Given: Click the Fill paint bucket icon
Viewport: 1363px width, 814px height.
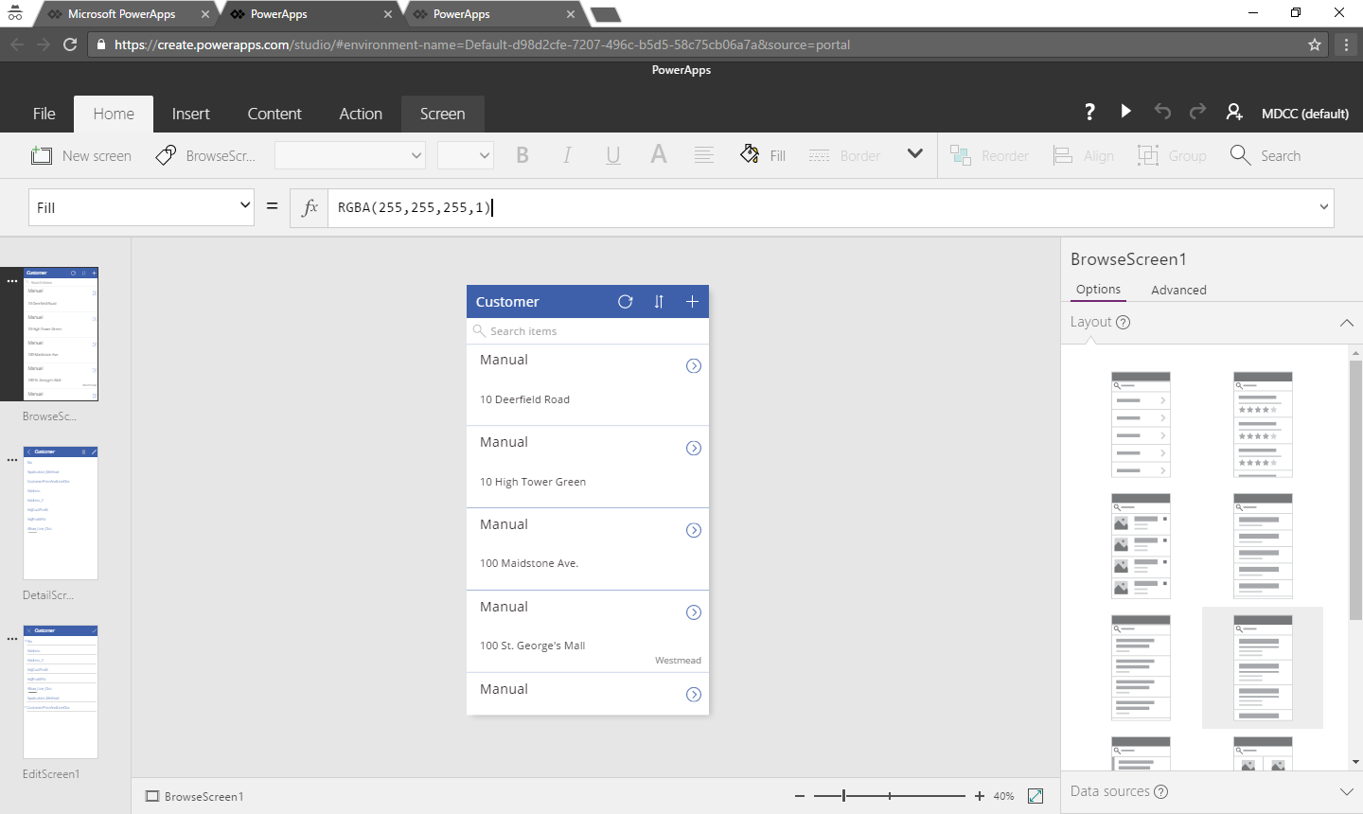Looking at the screenshot, I should pyautogui.click(x=750, y=154).
